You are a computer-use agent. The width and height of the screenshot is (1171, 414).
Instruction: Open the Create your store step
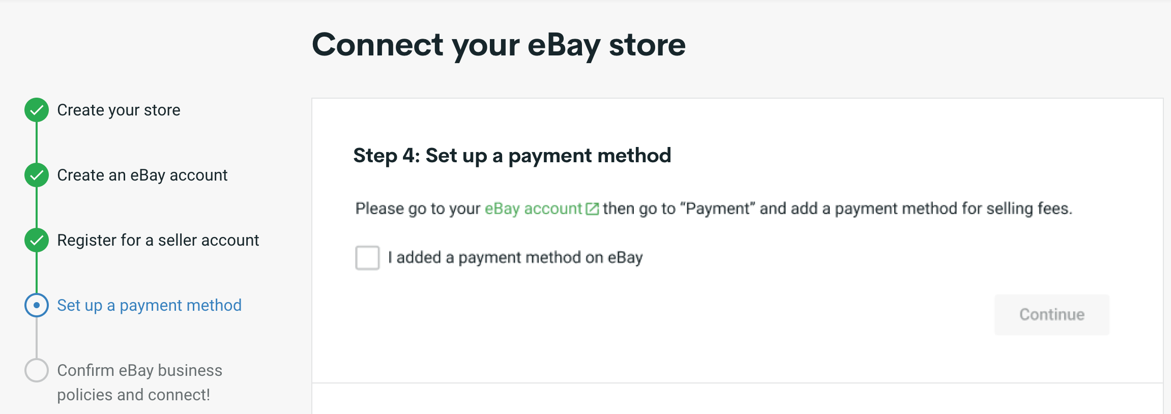[x=119, y=109]
